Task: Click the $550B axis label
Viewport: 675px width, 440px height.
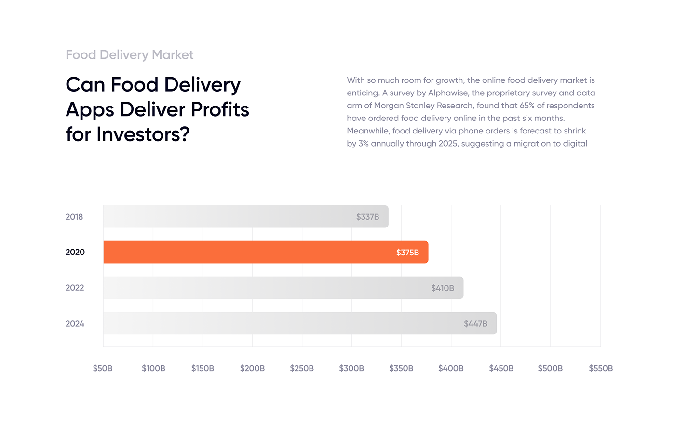Action: pyautogui.click(x=601, y=368)
